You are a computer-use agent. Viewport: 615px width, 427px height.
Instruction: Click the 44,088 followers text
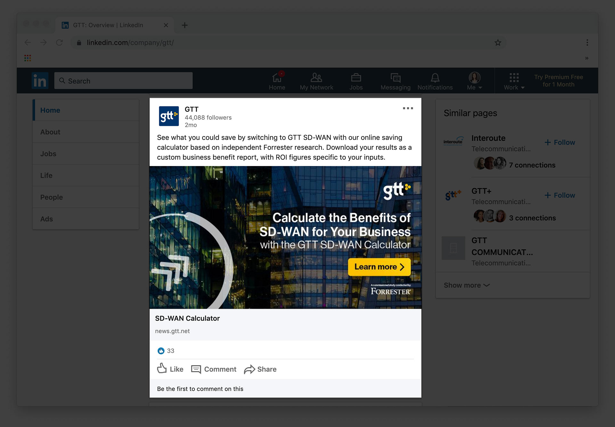point(208,118)
